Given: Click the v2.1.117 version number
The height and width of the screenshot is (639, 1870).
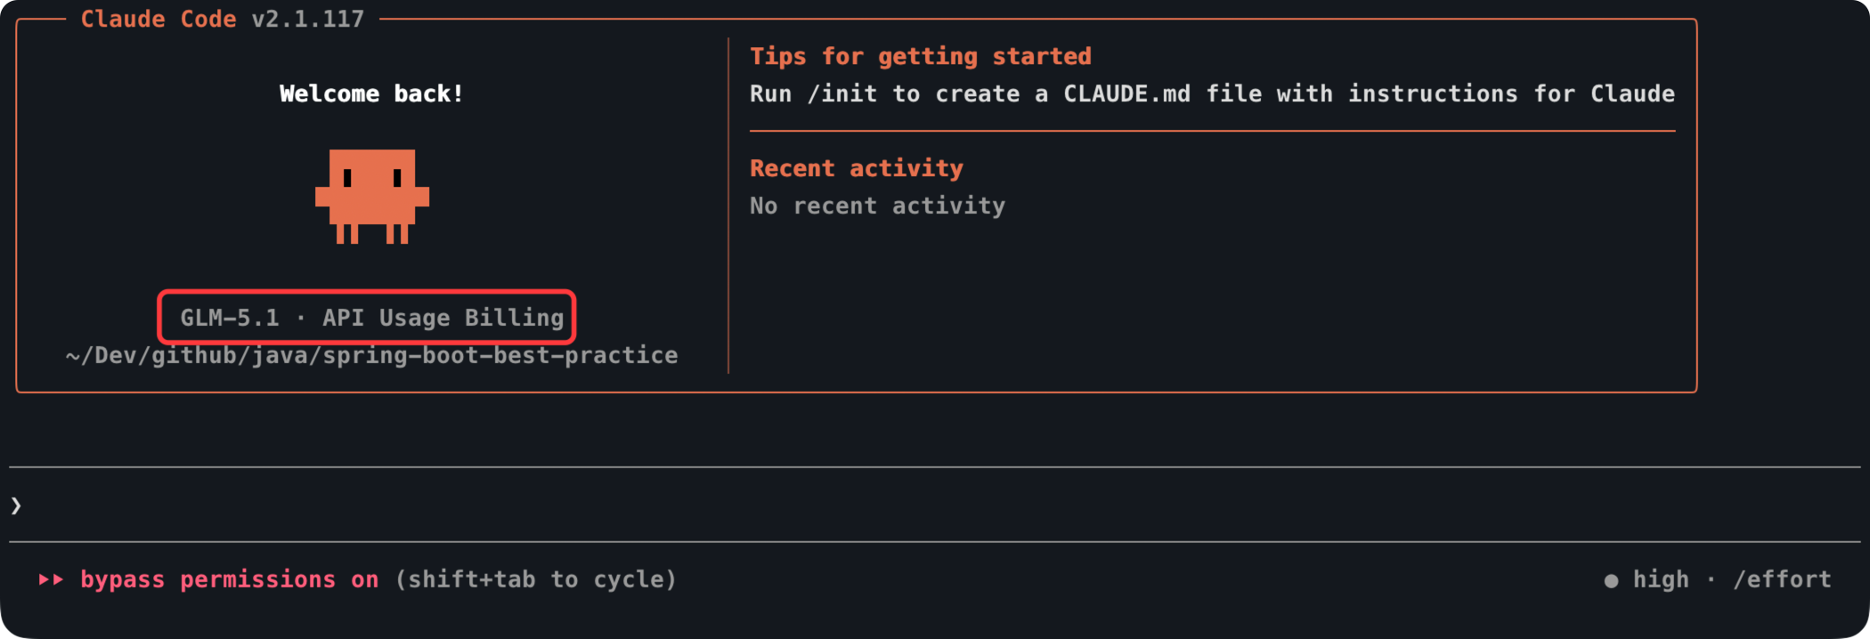Looking at the screenshot, I should tap(307, 19).
